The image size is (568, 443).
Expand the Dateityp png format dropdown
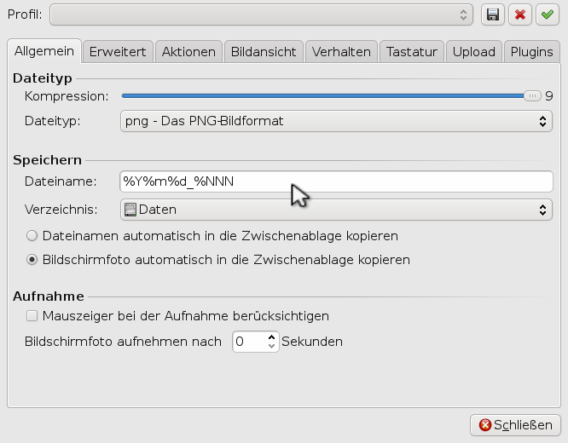pyautogui.click(x=336, y=121)
